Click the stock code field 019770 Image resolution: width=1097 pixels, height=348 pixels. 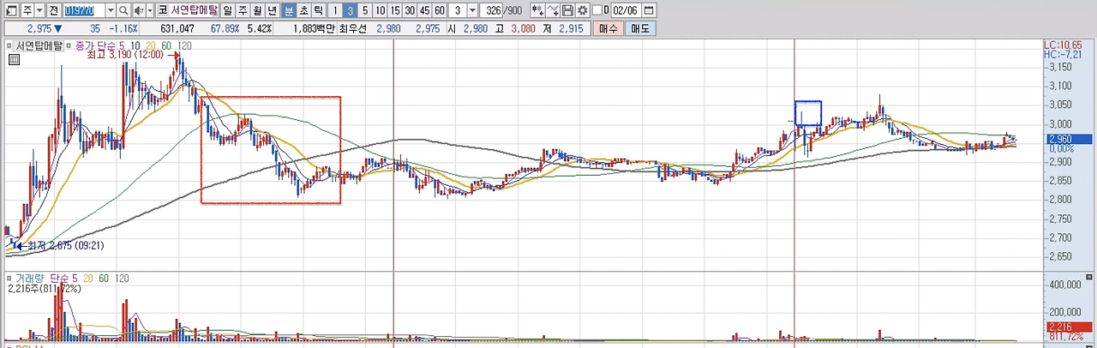click(84, 10)
